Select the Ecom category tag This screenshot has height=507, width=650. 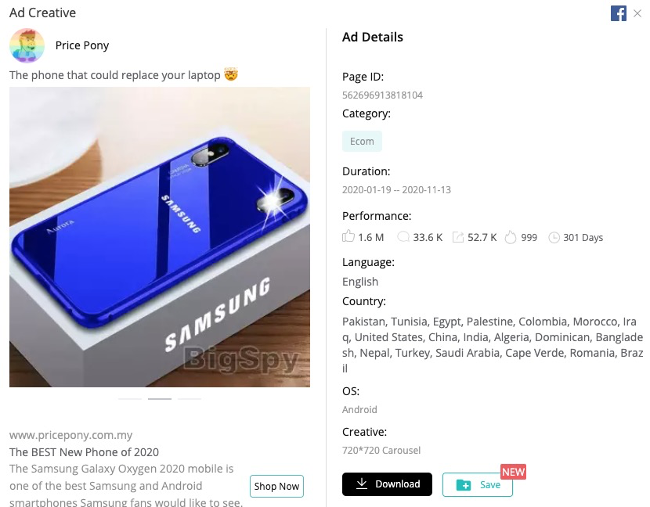362,142
